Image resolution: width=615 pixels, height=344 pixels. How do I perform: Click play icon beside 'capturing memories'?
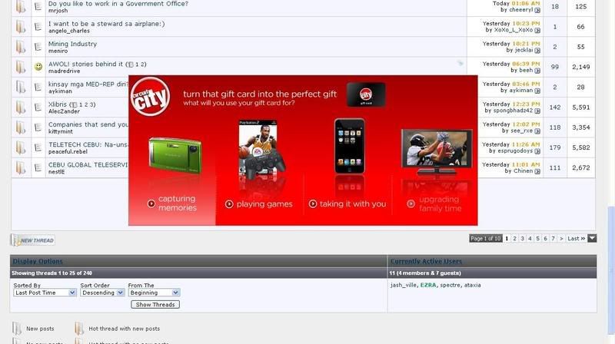point(151,203)
